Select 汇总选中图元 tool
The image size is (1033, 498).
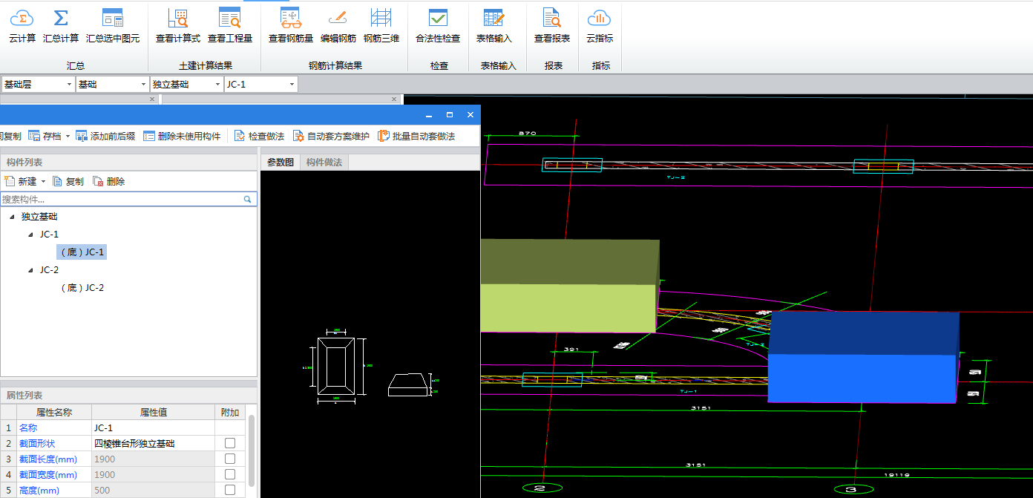[113, 27]
